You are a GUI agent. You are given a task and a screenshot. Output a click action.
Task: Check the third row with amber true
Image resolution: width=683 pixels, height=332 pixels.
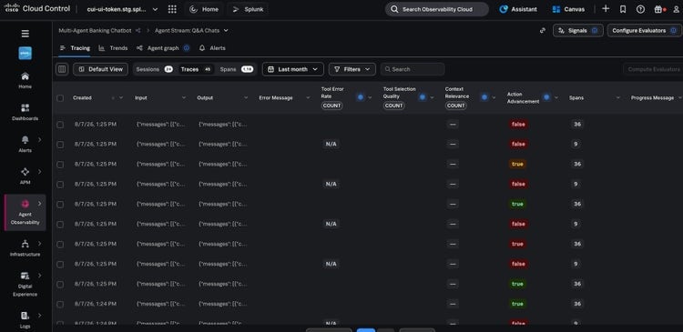click(60, 165)
